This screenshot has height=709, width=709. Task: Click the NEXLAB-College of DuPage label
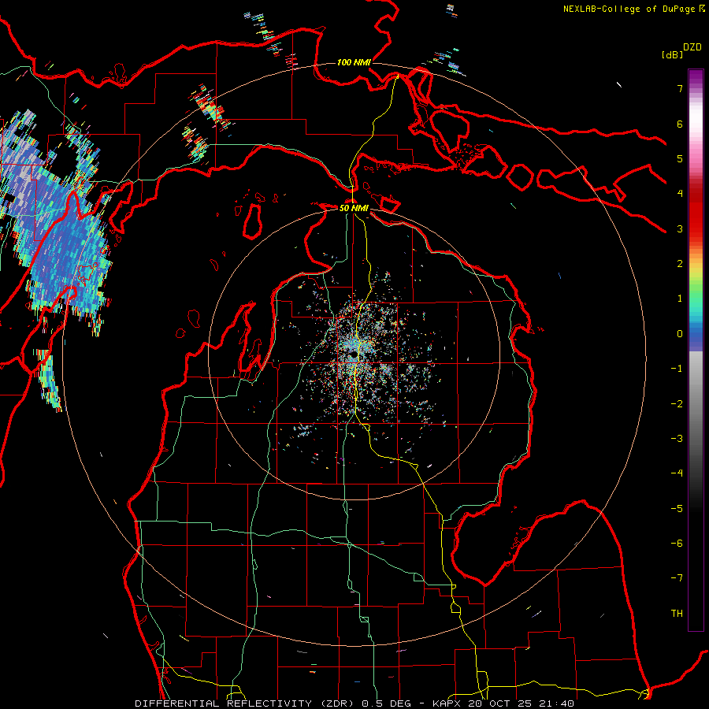click(x=633, y=9)
